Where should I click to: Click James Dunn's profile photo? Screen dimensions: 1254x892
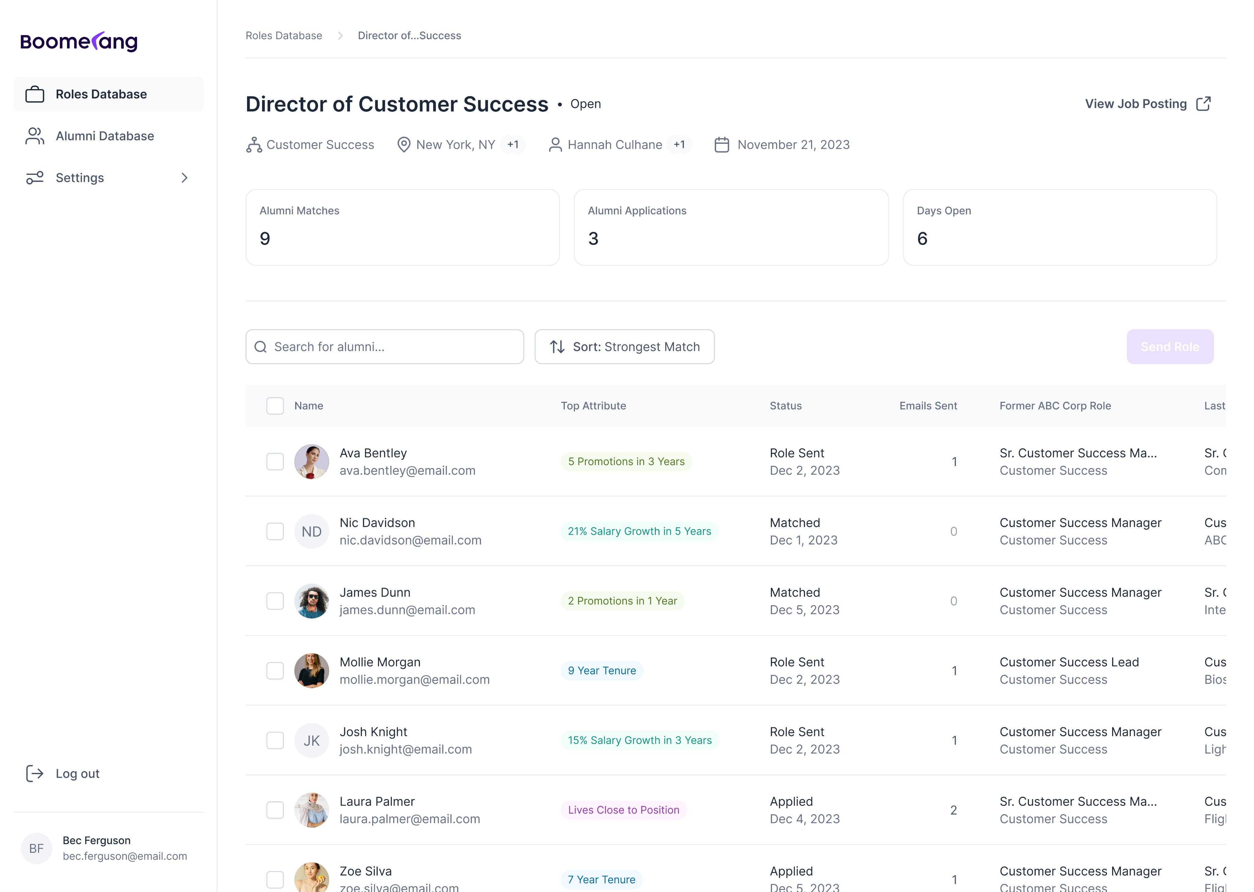pyautogui.click(x=311, y=601)
